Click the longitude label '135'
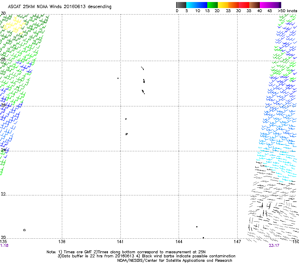The width and height of the screenshot is (299, 263). 4,242
